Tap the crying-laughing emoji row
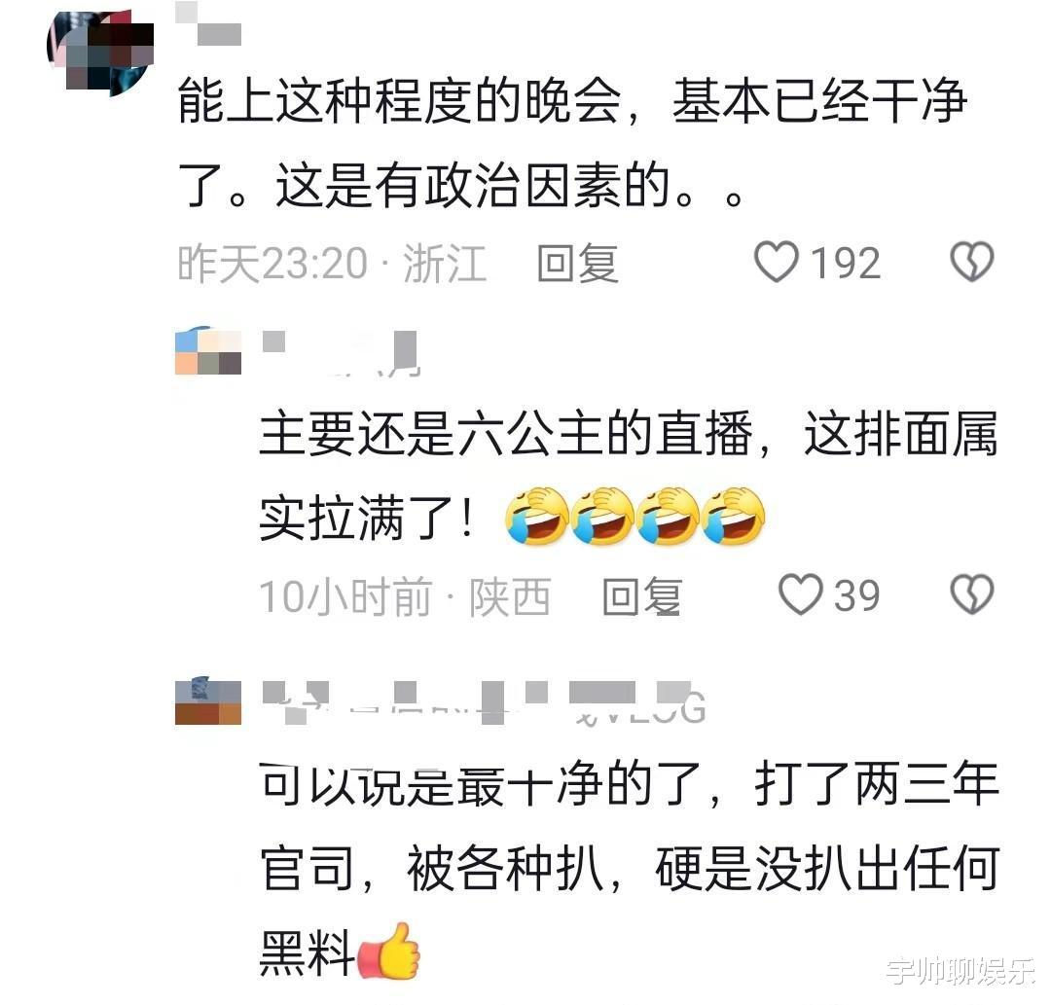The width and height of the screenshot is (1051, 1005). tap(634, 516)
